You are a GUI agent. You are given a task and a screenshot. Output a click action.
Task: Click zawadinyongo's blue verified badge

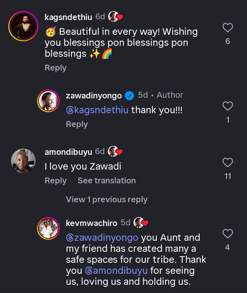click(129, 96)
